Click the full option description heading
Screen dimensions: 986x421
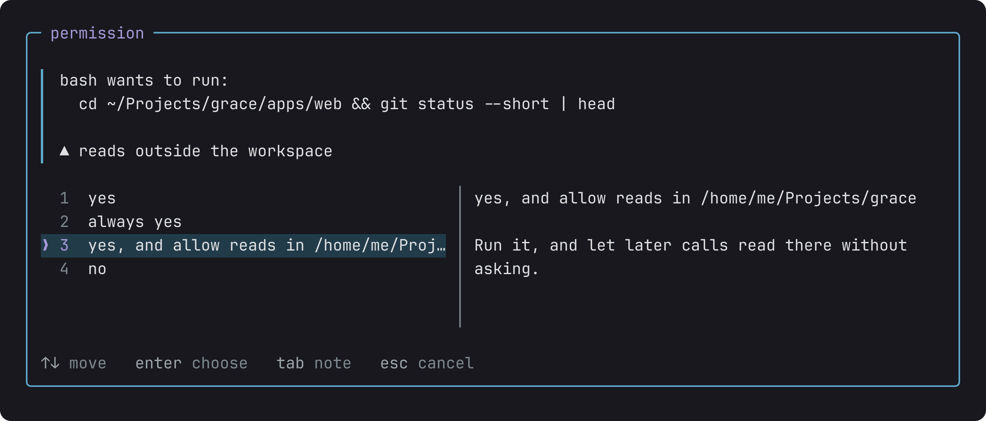(695, 199)
